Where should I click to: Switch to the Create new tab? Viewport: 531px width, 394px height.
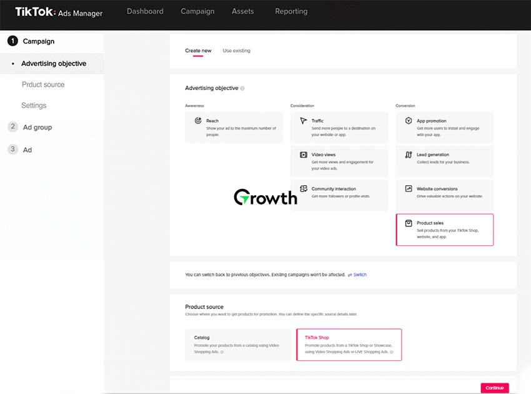tap(198, 51)
